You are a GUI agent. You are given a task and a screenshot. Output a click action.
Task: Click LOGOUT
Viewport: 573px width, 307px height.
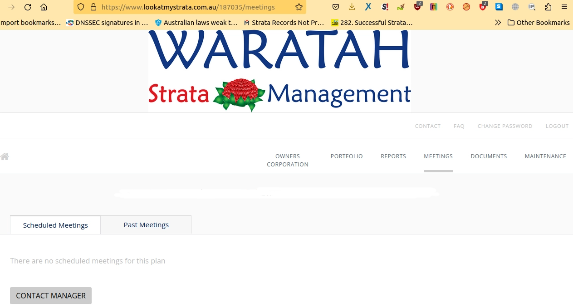[x=557, y=126]
